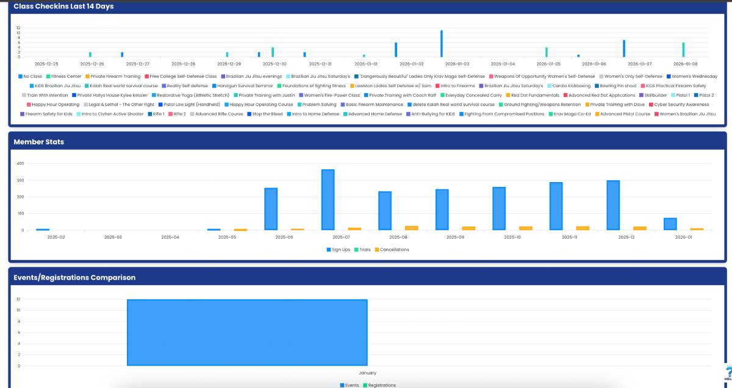Screen dimensions: 732x388
Task: Toggle Bowling Pin shoot legend item
Action: tap(615, 86)
